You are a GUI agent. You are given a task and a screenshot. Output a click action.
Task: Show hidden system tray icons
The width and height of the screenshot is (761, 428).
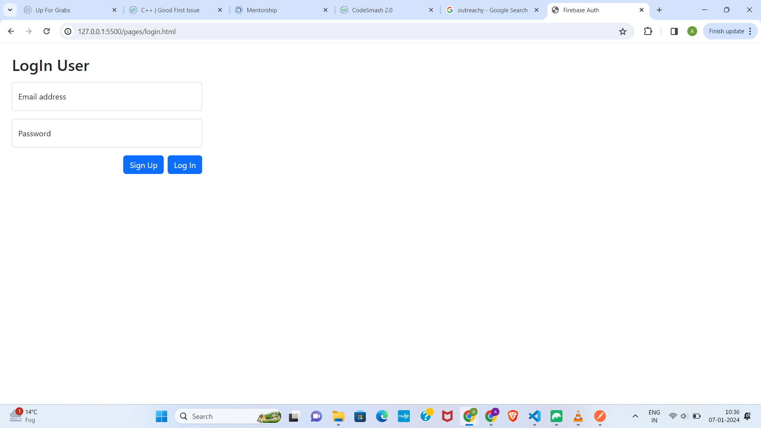click(x=635, y=416)
